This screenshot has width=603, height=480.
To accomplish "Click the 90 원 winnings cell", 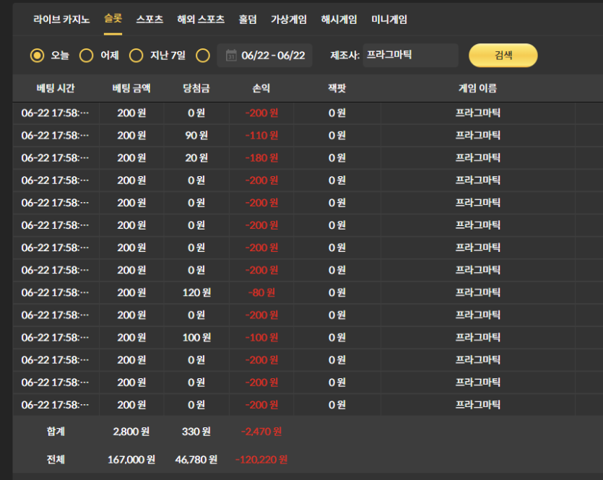I will [196, 135].
